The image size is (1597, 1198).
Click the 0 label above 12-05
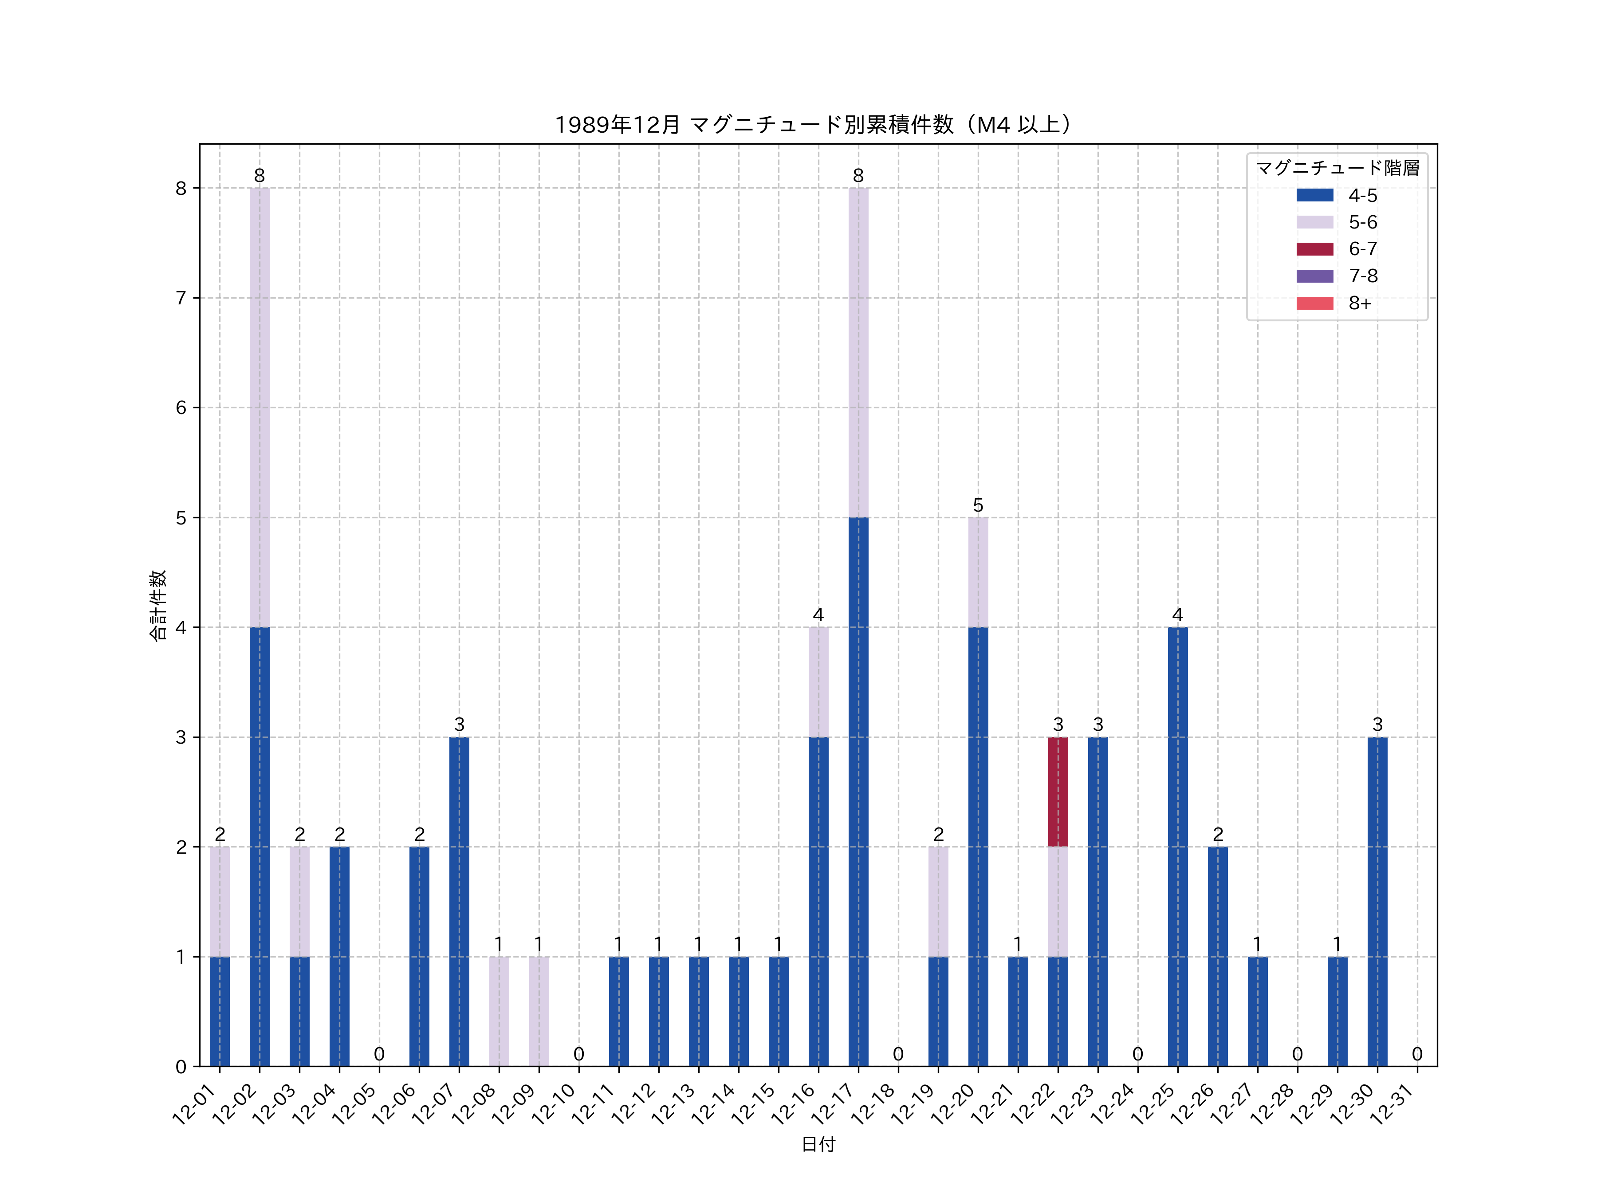(379, 1054)
